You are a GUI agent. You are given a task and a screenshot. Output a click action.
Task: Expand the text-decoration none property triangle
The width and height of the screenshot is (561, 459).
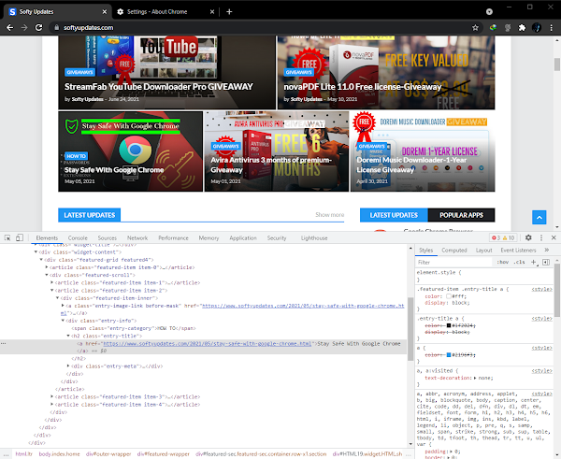475,378
